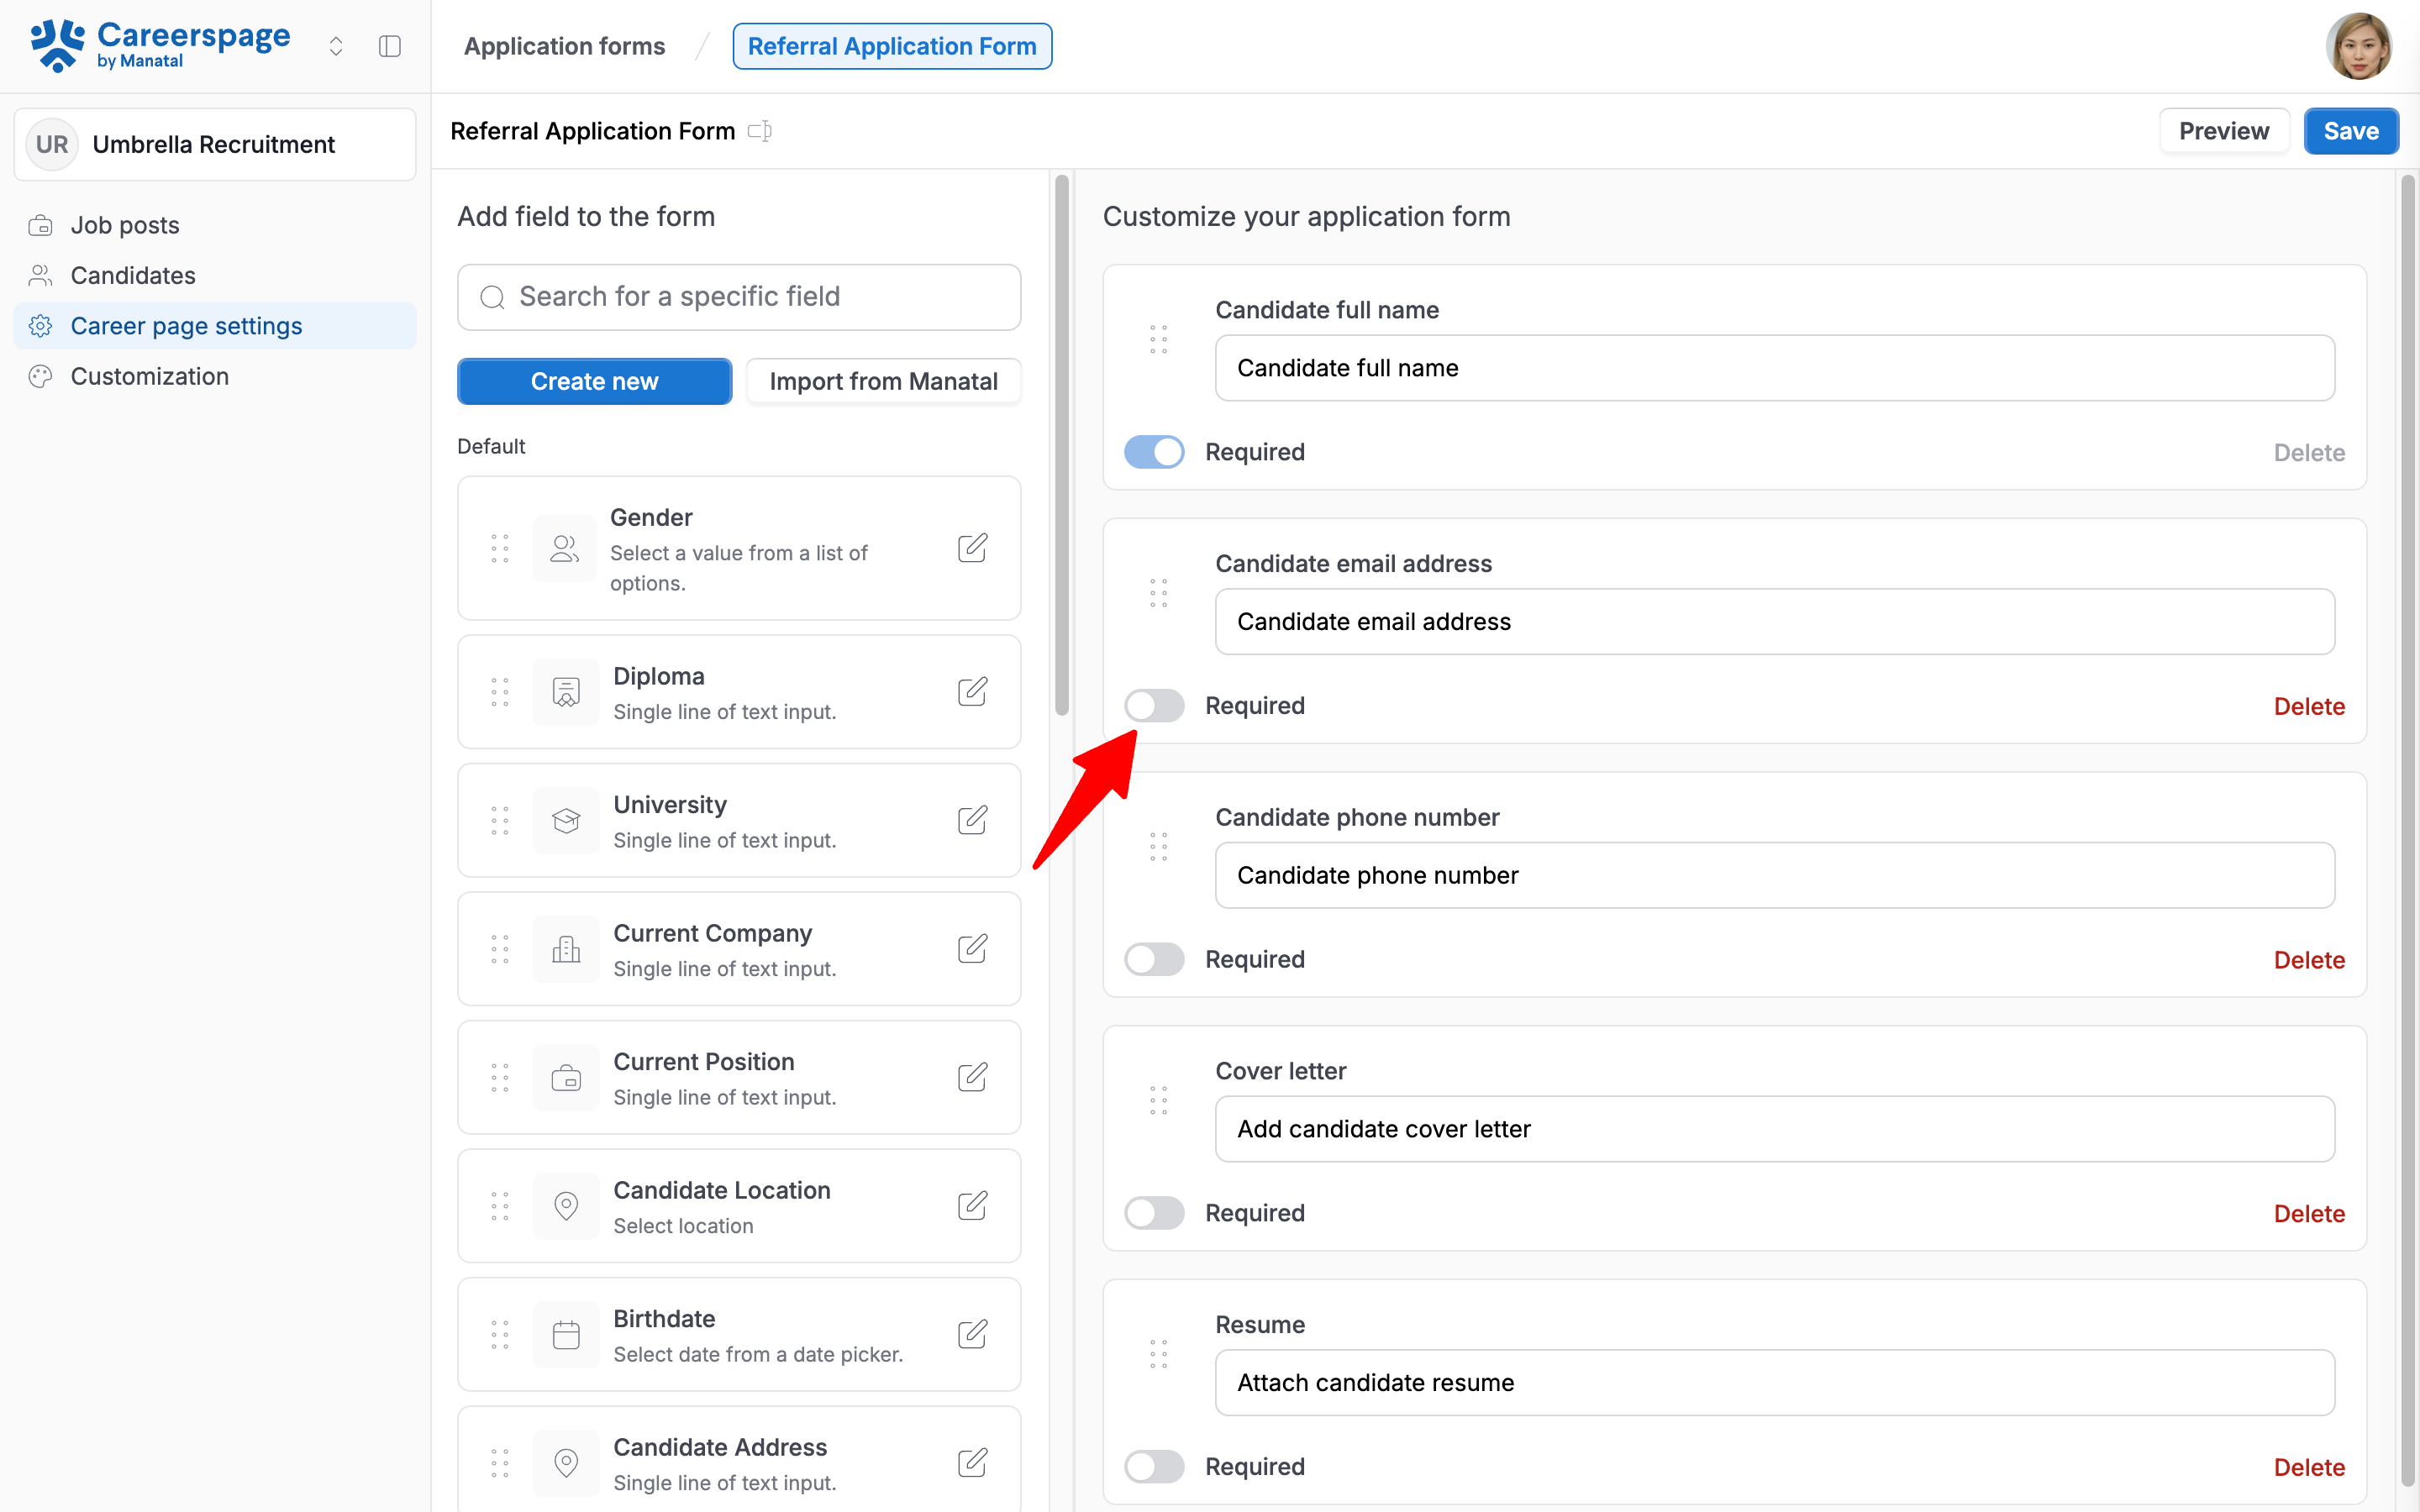
Task: Click the form panel scrollbar
Action: 2408,830
